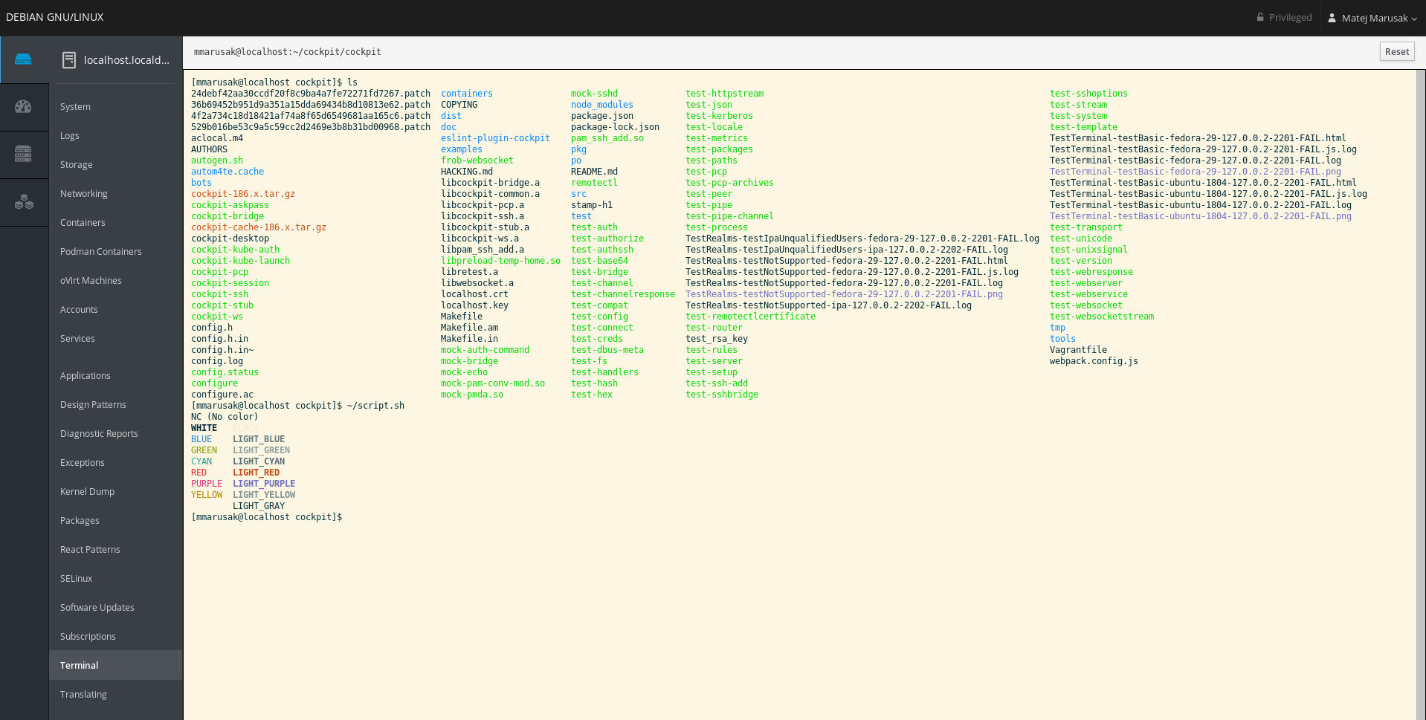Open the Logs page
1426x720 pixels.
point(69,135)
